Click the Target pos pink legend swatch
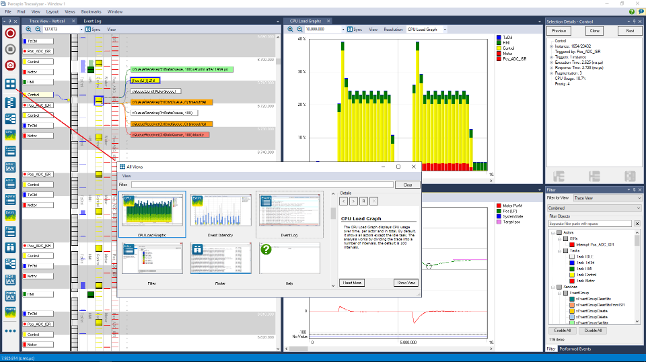Screen dimensions: 646x362 499,222
